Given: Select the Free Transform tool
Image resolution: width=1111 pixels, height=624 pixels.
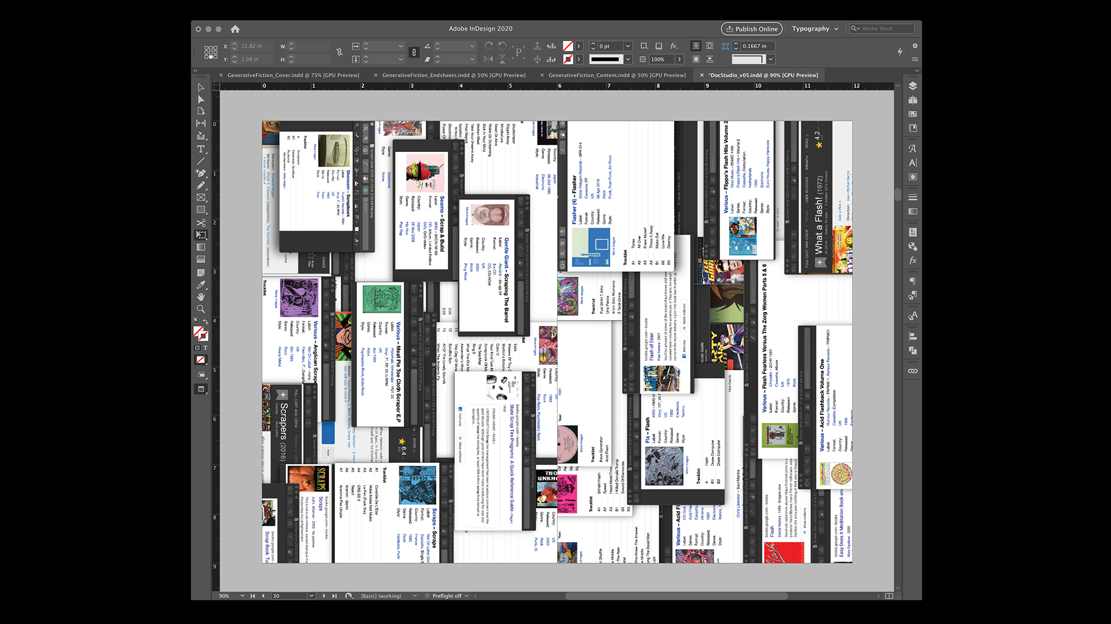Looking at the screenshot, I should click(x=201, y=235).
